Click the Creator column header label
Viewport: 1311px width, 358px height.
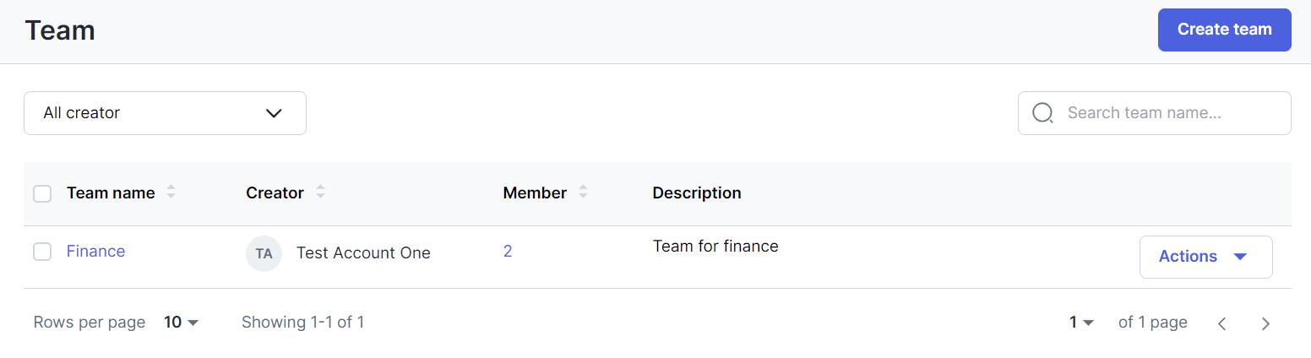[x=275, y=193]
